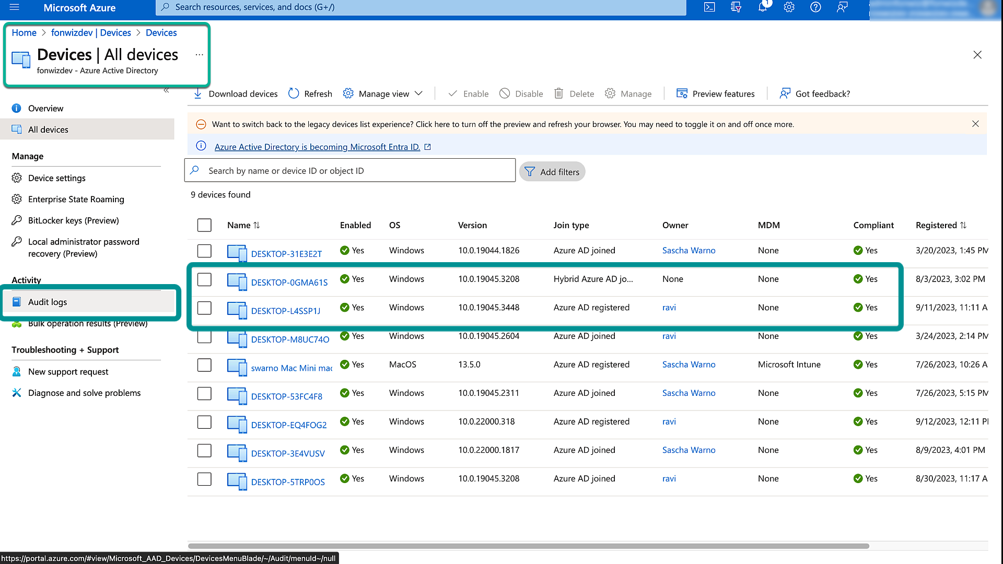Collapse the left navigation with double chevron
The width and height of the screenshot is (1003, 564).
coord(166,90)
